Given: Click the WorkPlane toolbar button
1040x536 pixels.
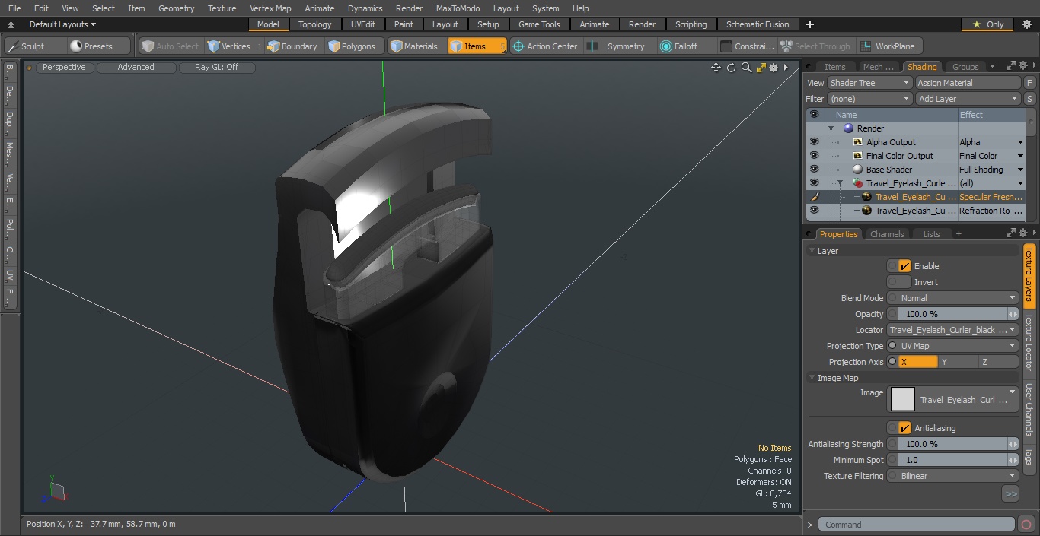Looking at the screenshot, I should pos(888,46).
